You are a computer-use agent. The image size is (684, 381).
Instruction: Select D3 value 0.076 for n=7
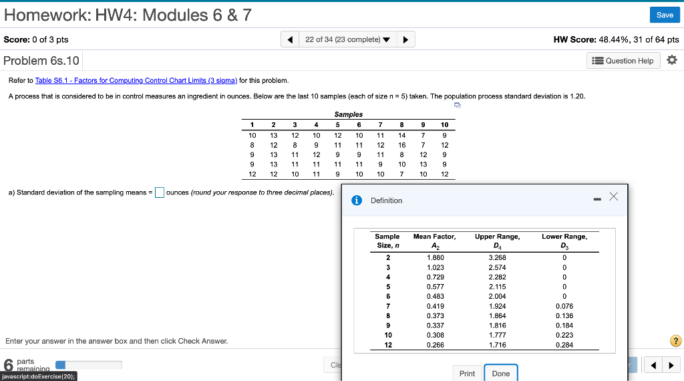pos(564,306)
